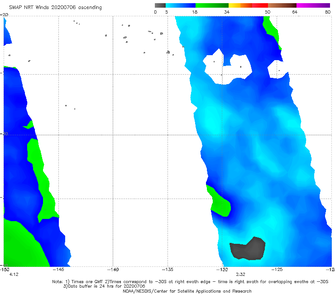Click the note '3)Data buffer is 24 hrs'
Image resolution: width=335 pixels, height=294 pixels.
pos(104,286)
